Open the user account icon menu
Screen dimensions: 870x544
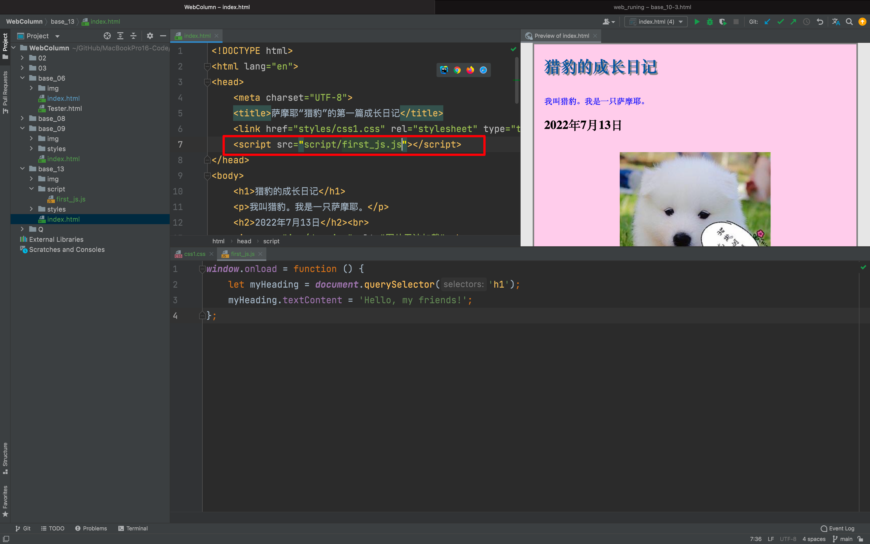pos(608,22)
